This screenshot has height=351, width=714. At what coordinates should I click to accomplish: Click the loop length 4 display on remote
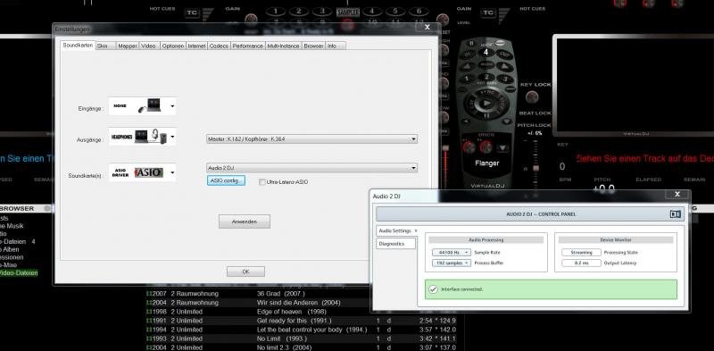click(486, 52)
